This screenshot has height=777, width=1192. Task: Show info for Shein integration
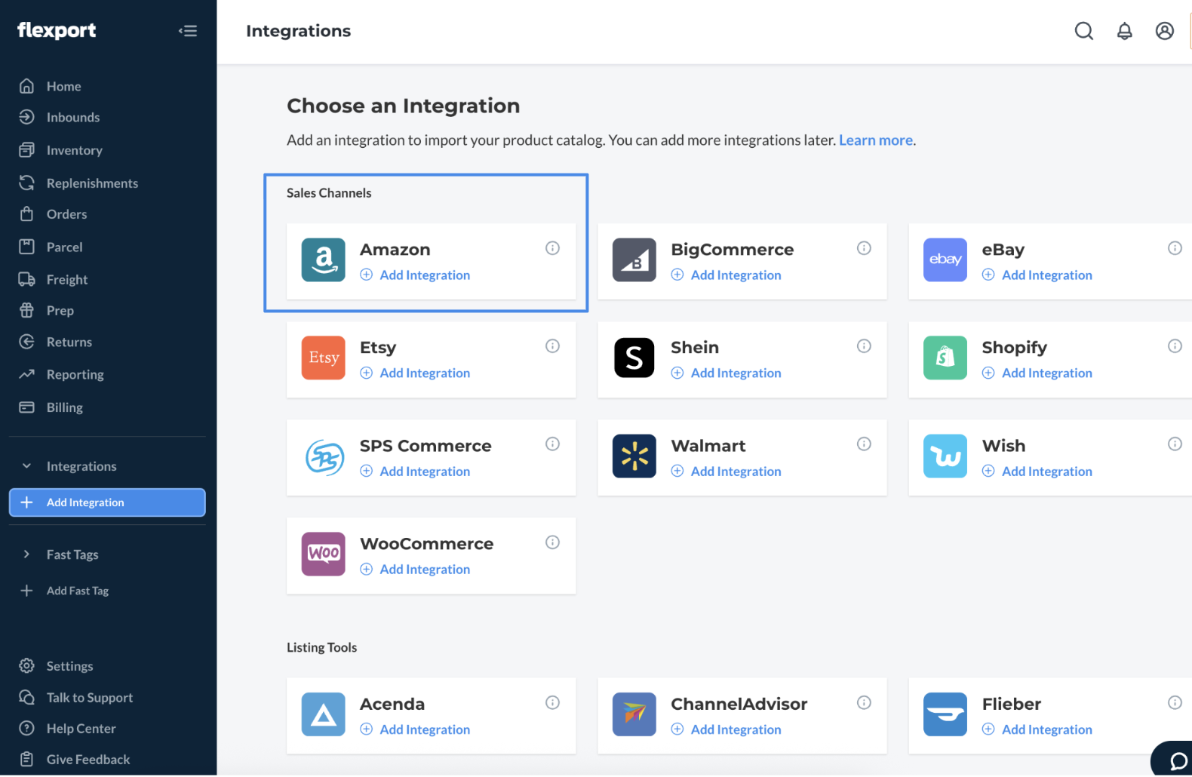[865, 346]
